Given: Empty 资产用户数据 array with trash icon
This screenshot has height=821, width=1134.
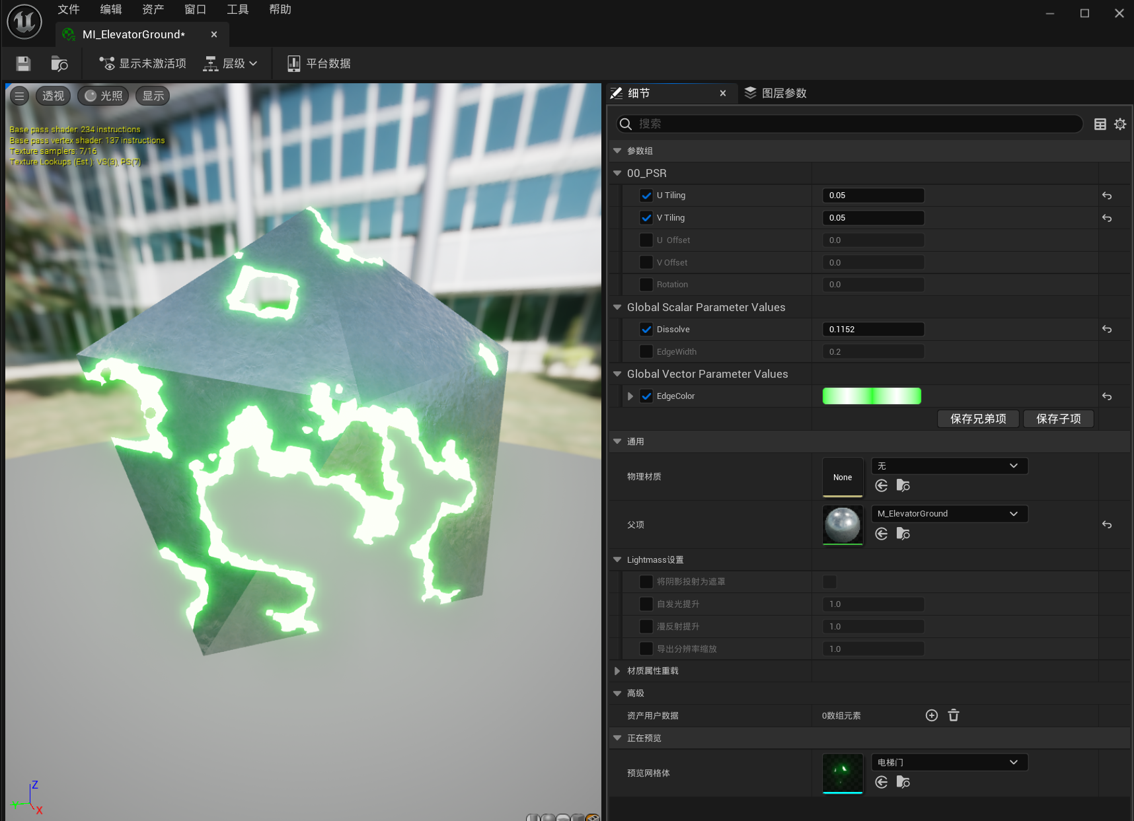Looking at the screenshot, I should click(954, 715).
